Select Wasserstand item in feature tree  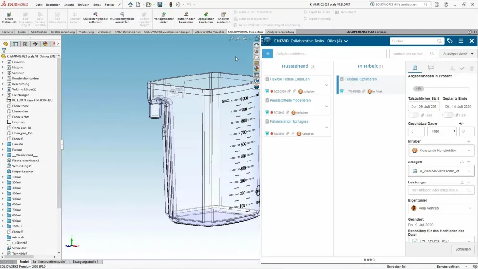pyautogui.click(x=24, y=155)
